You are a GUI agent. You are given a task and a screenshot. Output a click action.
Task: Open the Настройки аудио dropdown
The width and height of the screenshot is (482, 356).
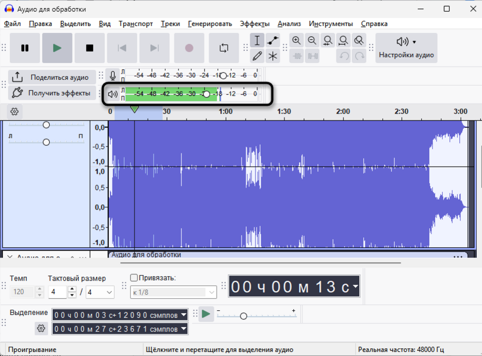click(x=406, y=48)
